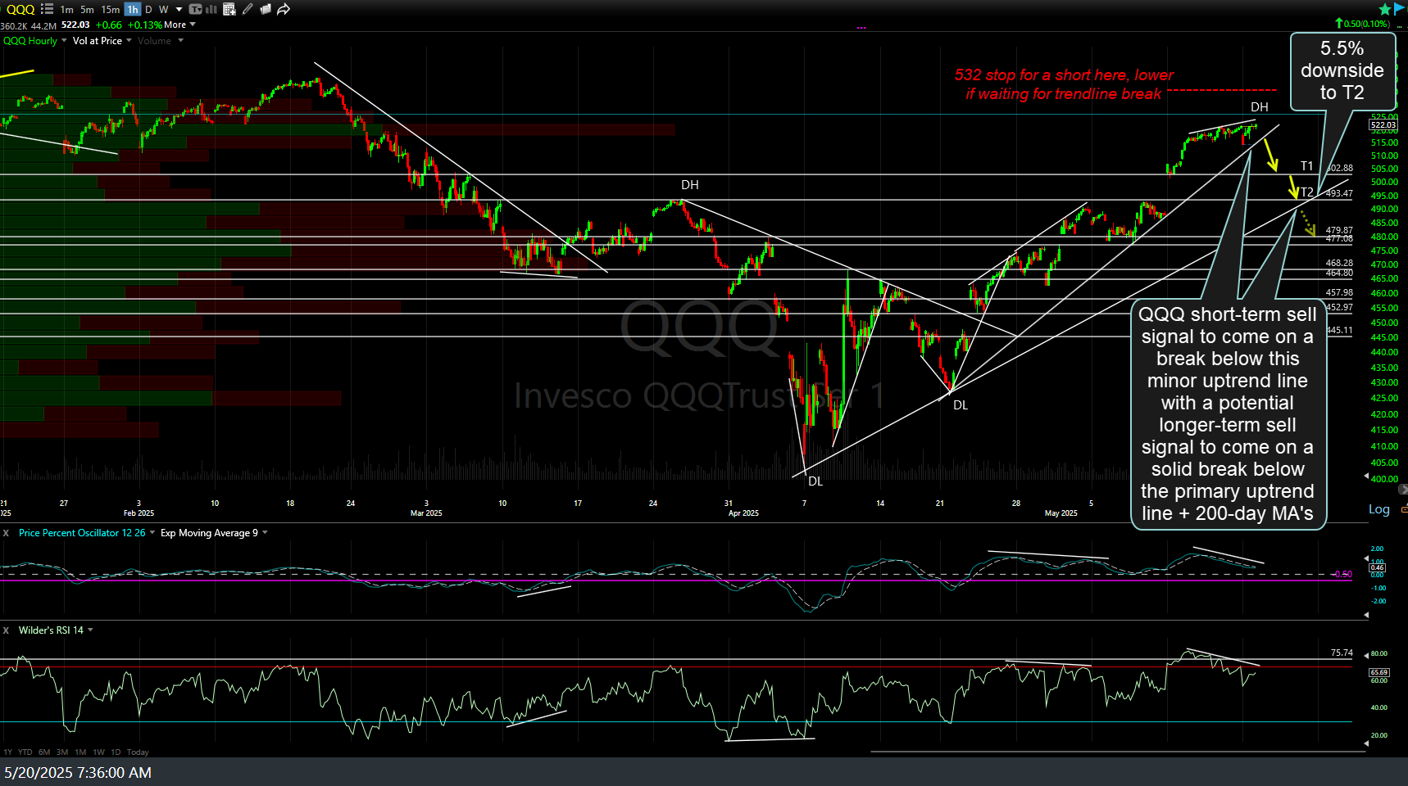
Task: Open the watchlist icon beside QQQ
Action: coord(47,9)
